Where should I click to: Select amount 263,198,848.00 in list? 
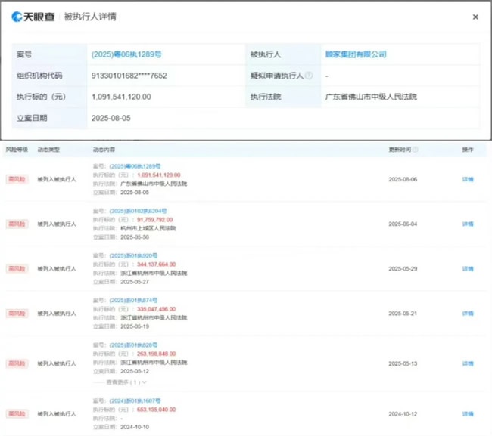point(156,354)
